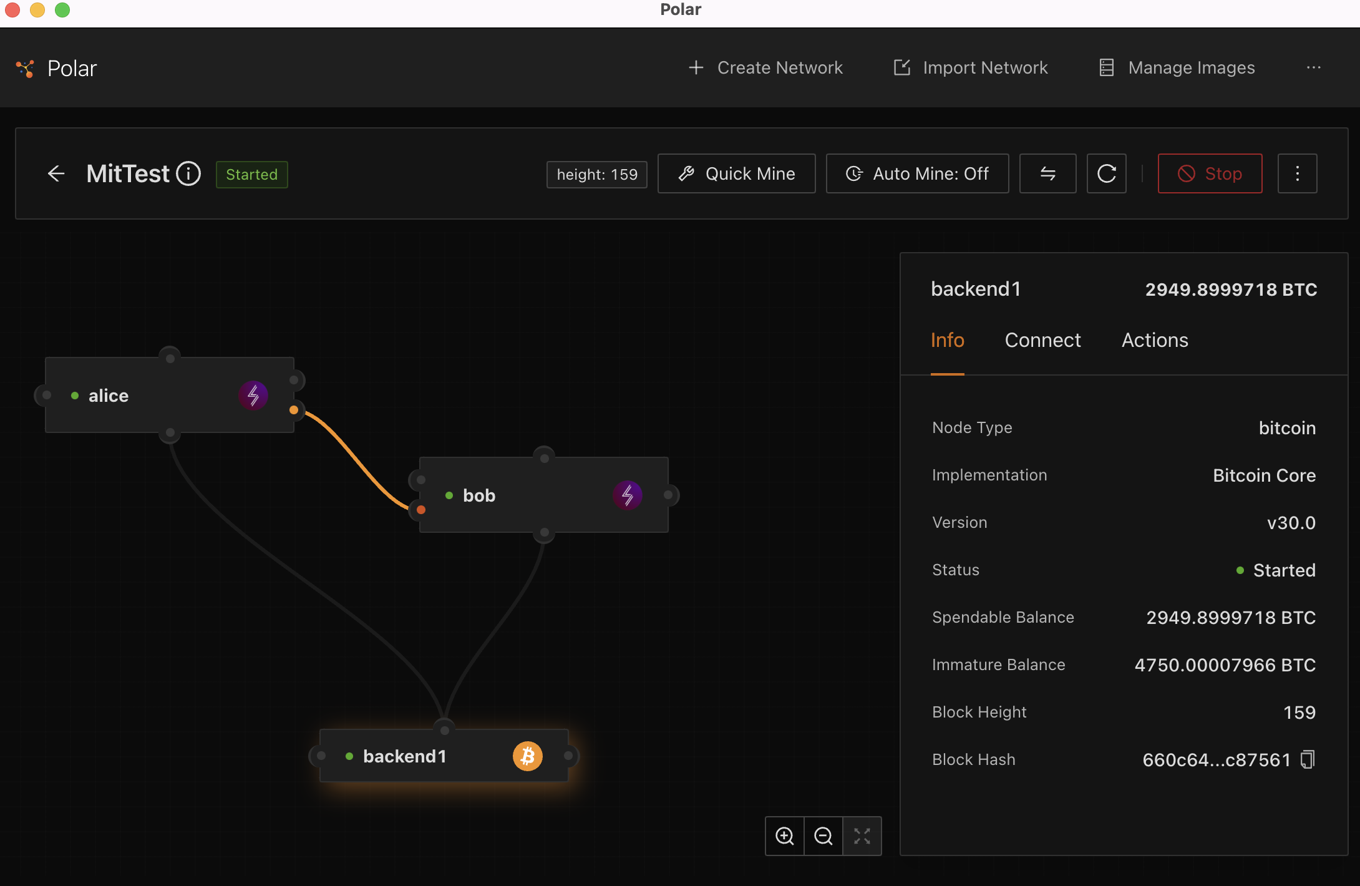The width and height of the screenshot is (1360, 886).
Task: Open the top-right ellipsis menu
Action: (x=1313, y=67)
